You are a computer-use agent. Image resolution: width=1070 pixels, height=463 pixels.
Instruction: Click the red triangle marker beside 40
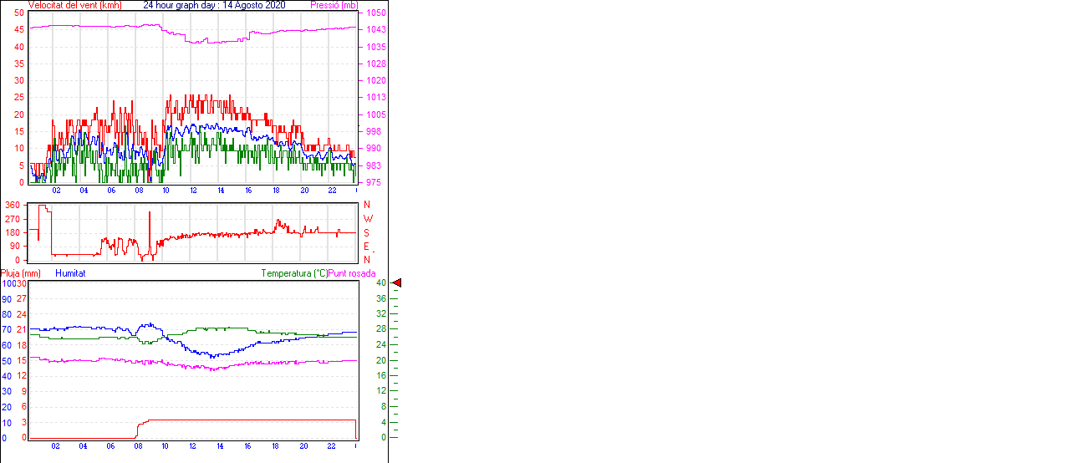397,283
